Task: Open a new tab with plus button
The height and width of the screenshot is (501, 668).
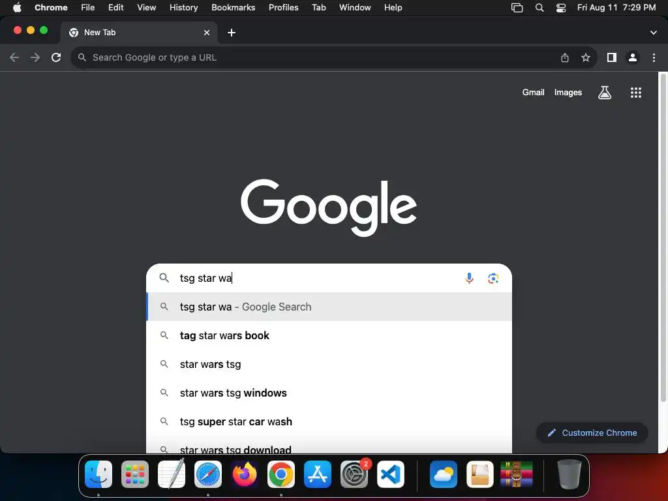Action: pos(232,33)
